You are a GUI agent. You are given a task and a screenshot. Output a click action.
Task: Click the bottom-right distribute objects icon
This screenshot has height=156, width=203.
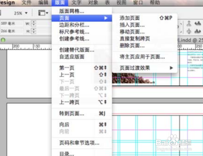(x=198, y=31)
